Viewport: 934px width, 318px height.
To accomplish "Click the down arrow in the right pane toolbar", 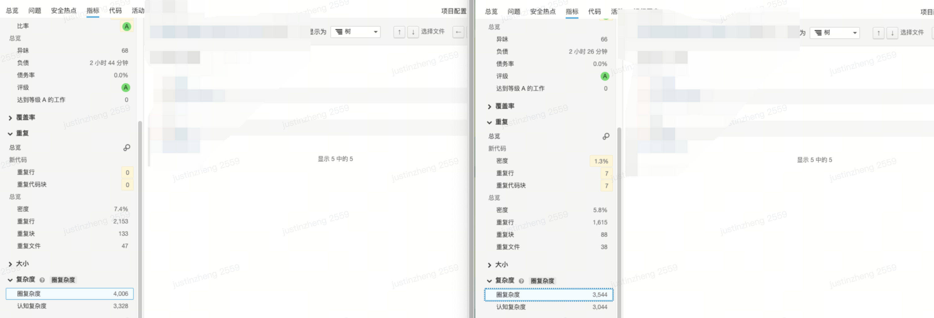I will pos(892,33).
